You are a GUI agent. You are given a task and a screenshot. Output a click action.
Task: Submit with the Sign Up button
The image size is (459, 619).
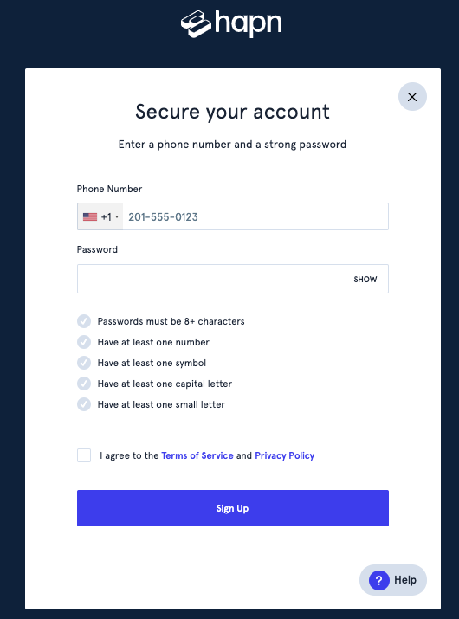click(x=233, y=508)
